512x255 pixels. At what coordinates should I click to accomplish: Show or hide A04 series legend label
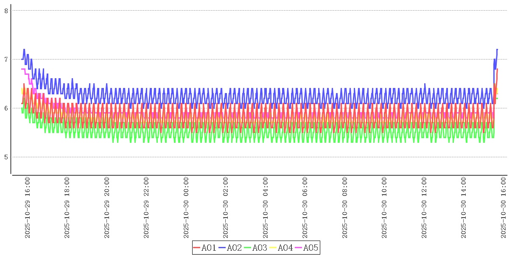[285, 248]
